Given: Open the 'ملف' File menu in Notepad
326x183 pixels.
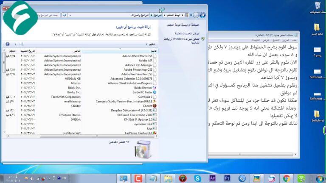Looking at the screenshot, I should (294, 40).
